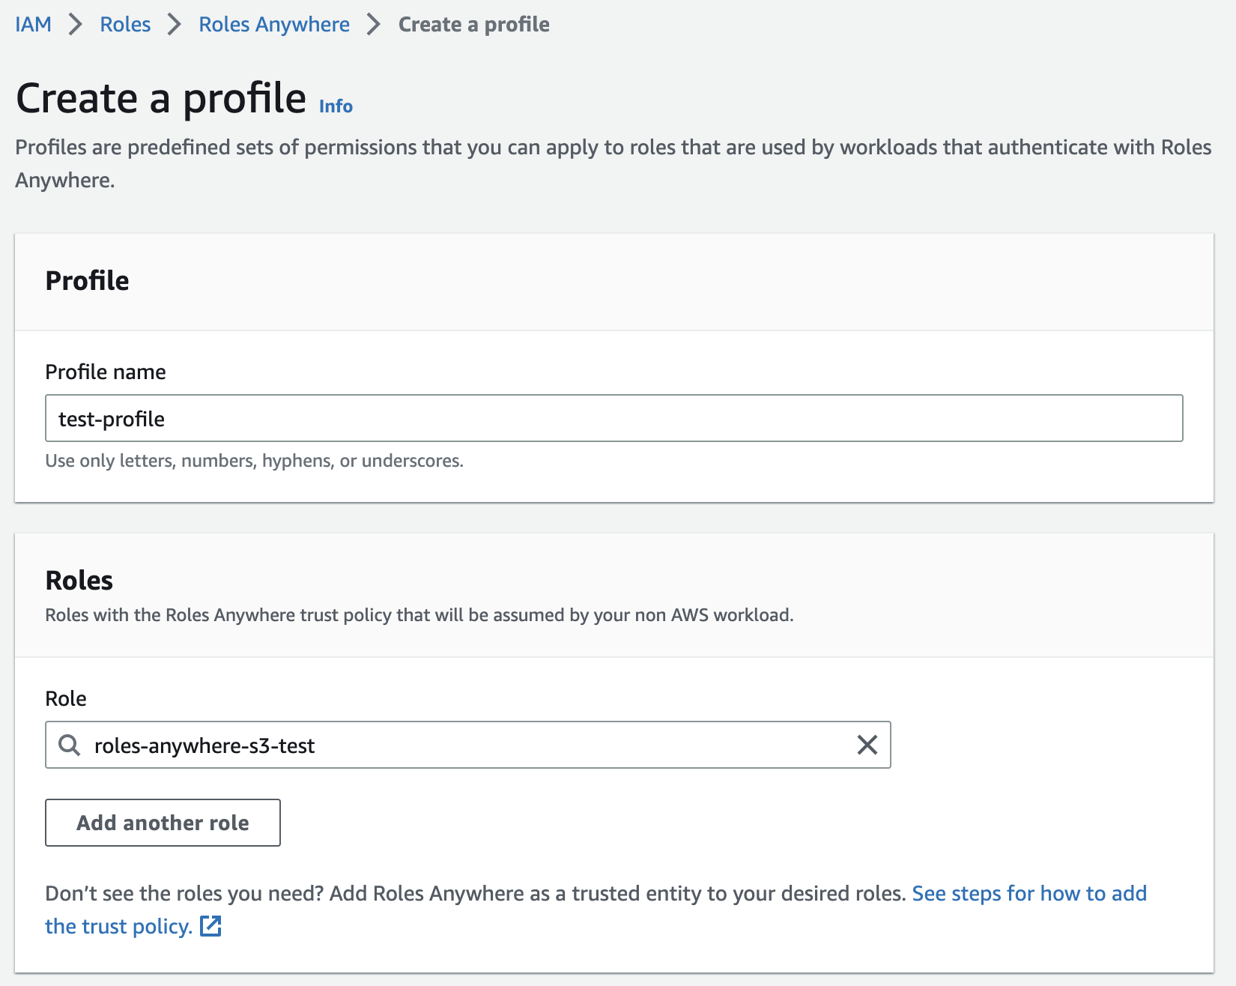Open the IAM breadcrumb link
This screenshot has width=1236, height=986.
(33, 24)
